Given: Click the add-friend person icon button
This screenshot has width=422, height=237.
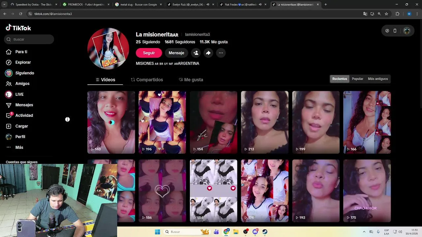Looking at the screenshot, I should 196,53.
